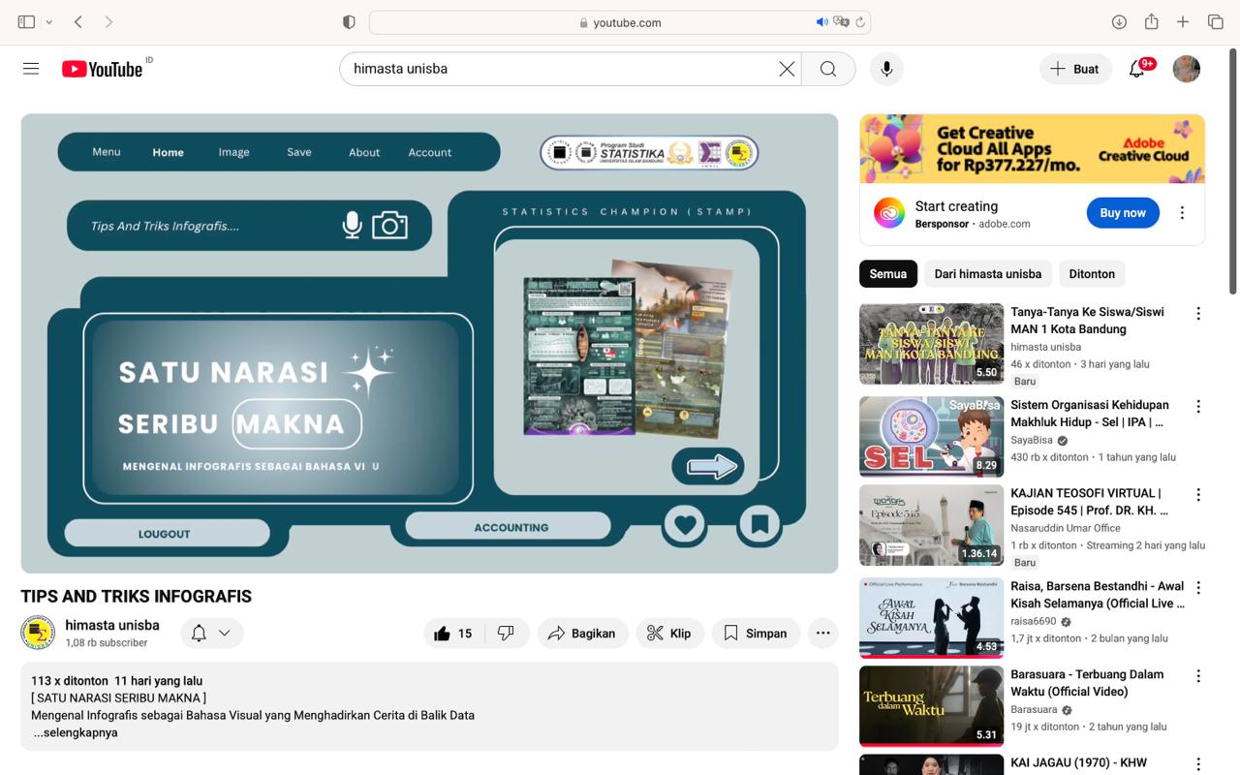Clear the search query with X
This screenshot has height=775, width=1240.
pyautogui.click(x=787, y=69)
